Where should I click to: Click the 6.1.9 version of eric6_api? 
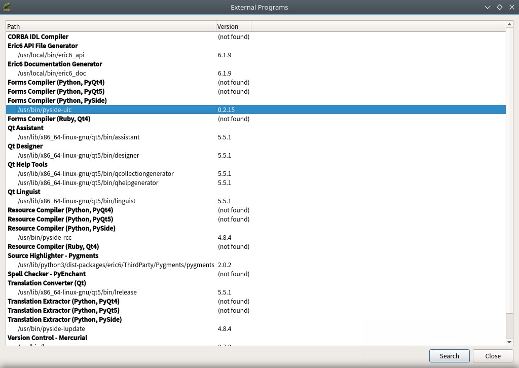225,55
